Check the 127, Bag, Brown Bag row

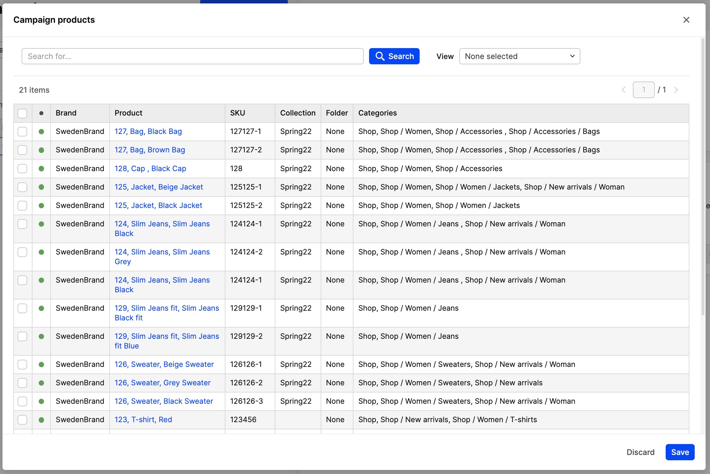click(x=22, y=150)
